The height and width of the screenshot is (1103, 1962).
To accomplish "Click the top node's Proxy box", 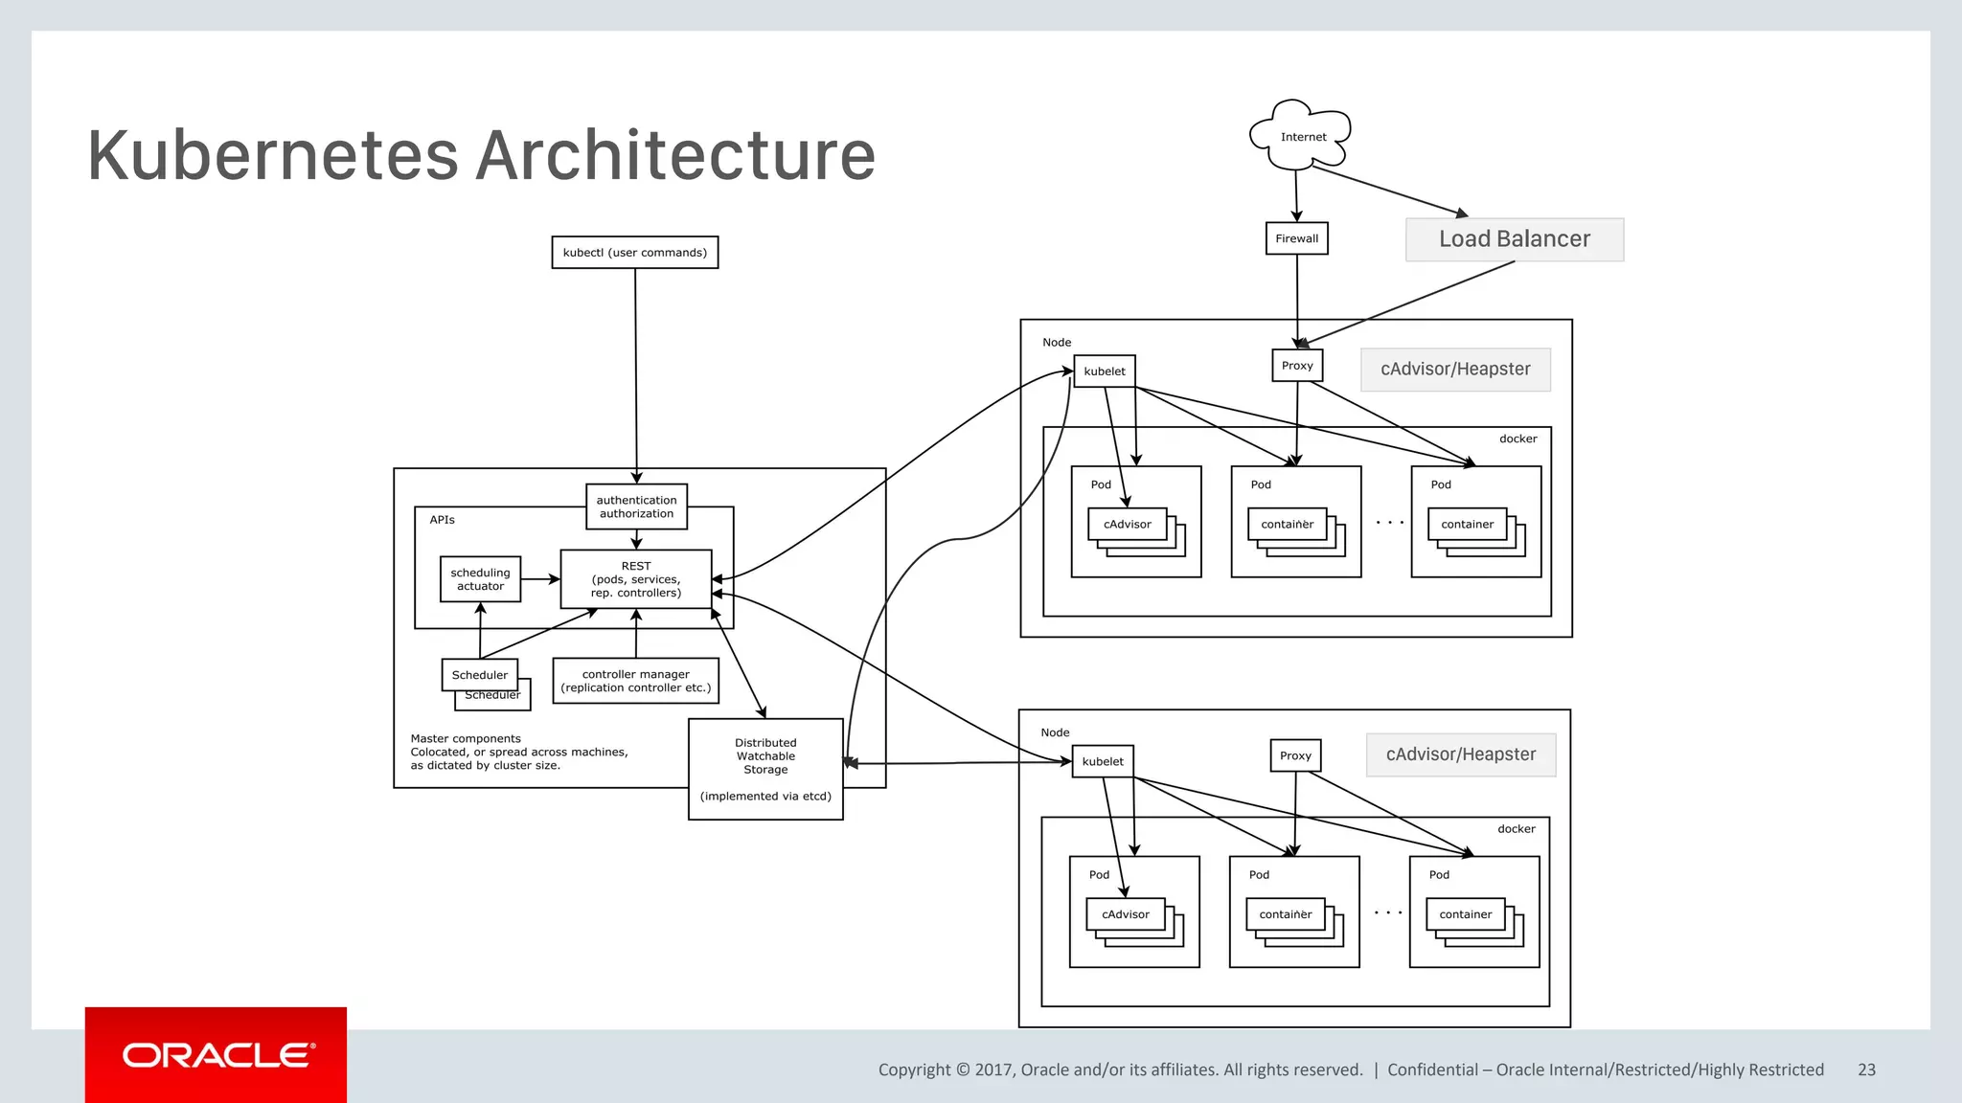I will tap(1296, 366).
